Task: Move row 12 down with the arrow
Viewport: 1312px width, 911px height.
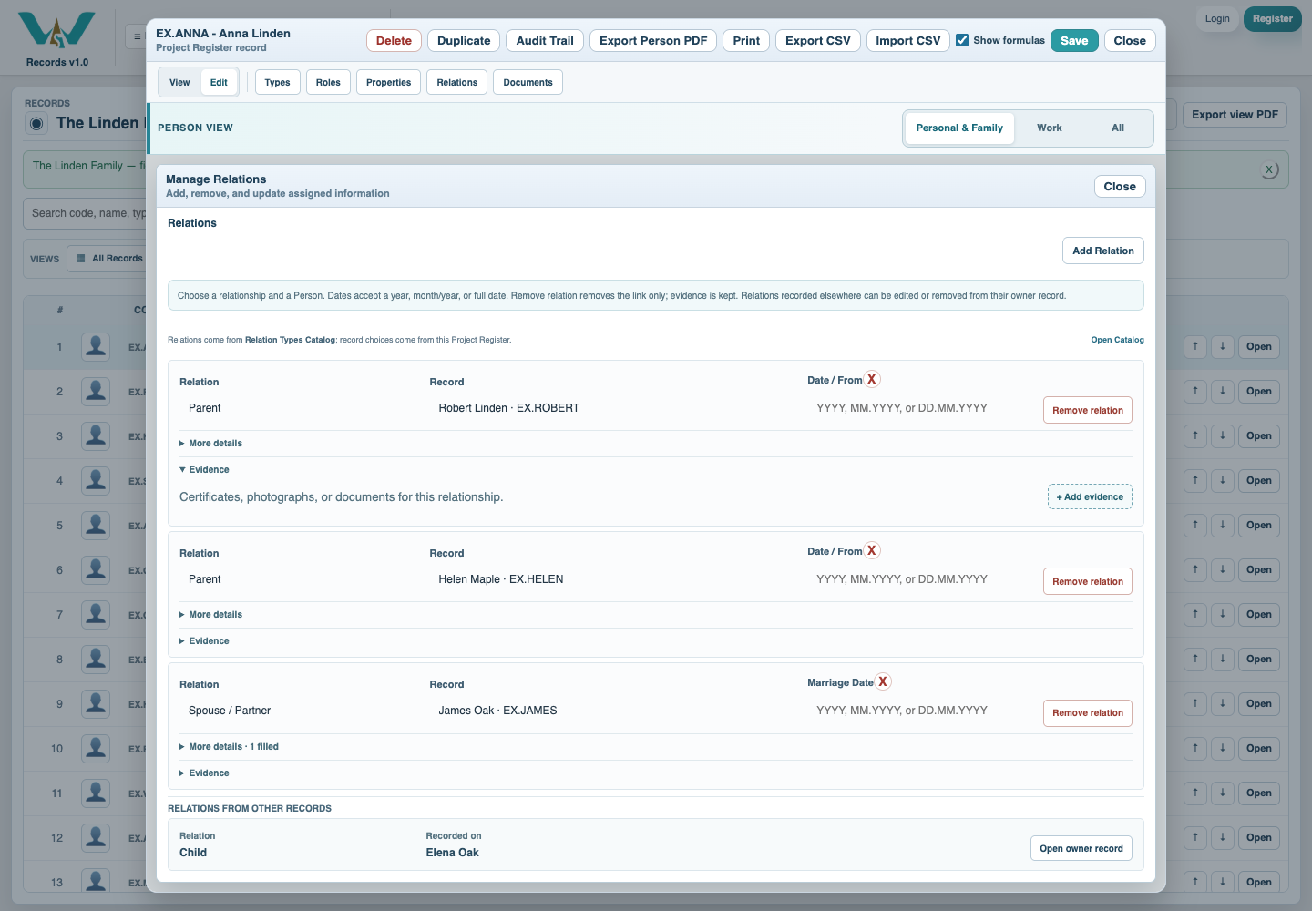Action: click(x=1223, y=837)
